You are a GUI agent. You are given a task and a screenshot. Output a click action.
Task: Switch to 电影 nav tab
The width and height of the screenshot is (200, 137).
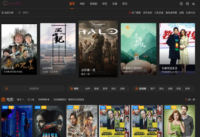(82, 4)
